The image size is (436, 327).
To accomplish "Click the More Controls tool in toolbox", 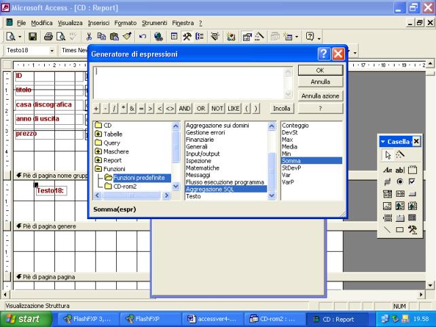I will click(412, 230).
